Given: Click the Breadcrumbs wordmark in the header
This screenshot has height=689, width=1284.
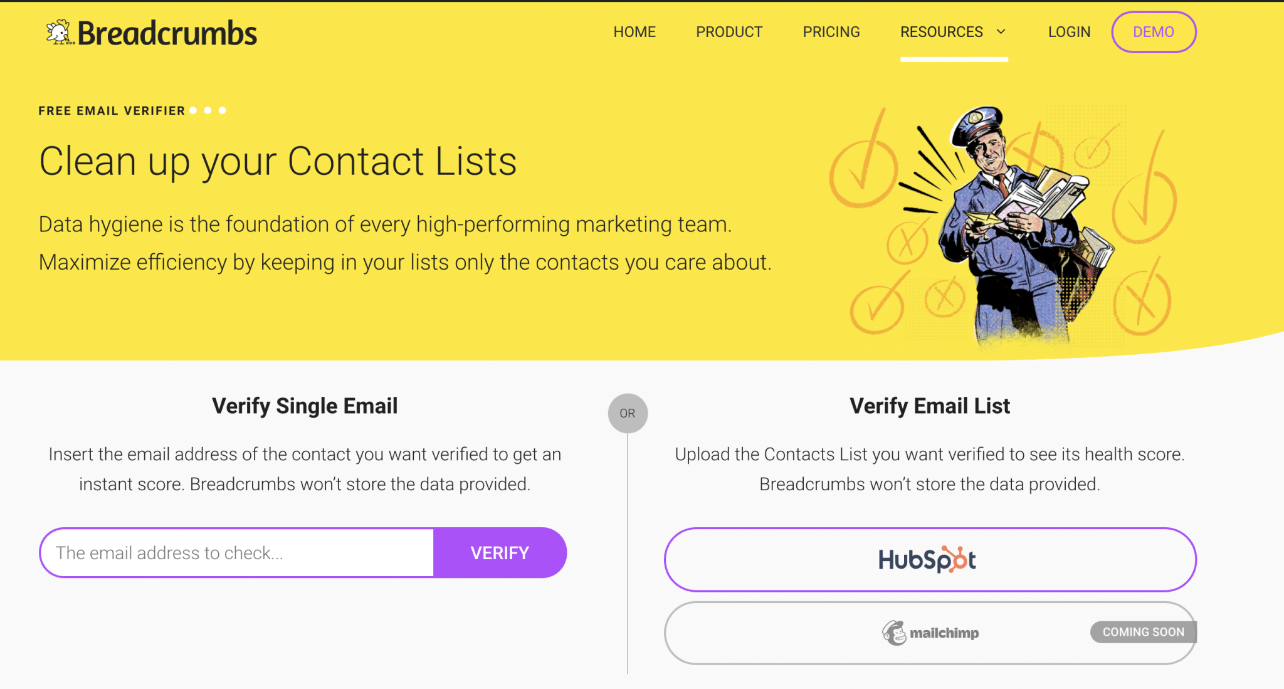Looking at the screenshot, I should tap(167, 33).
